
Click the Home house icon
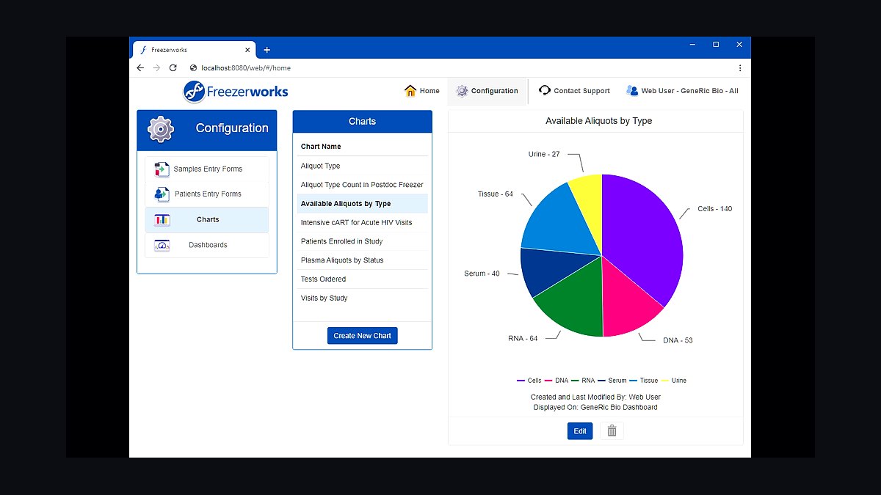pos(410,91)
